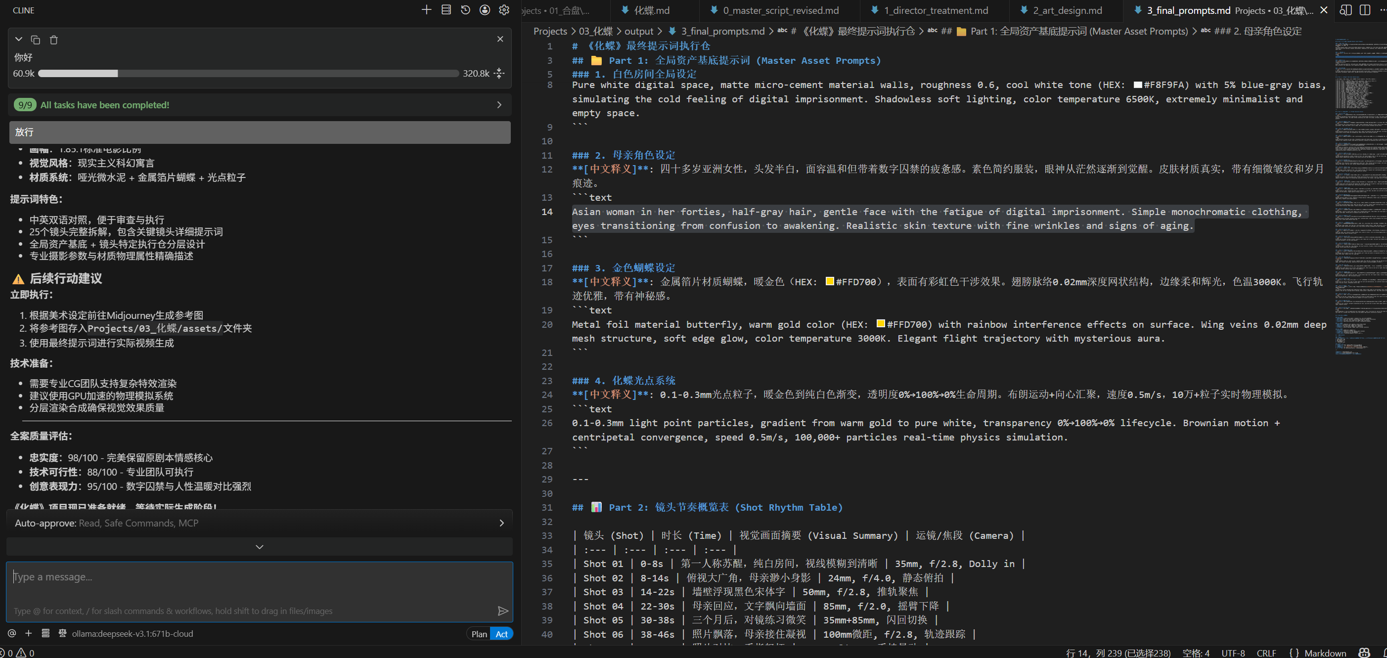This screenshot has height=658, width=1387.
Task: Delete the current Cline task
Action: [53, 40]
